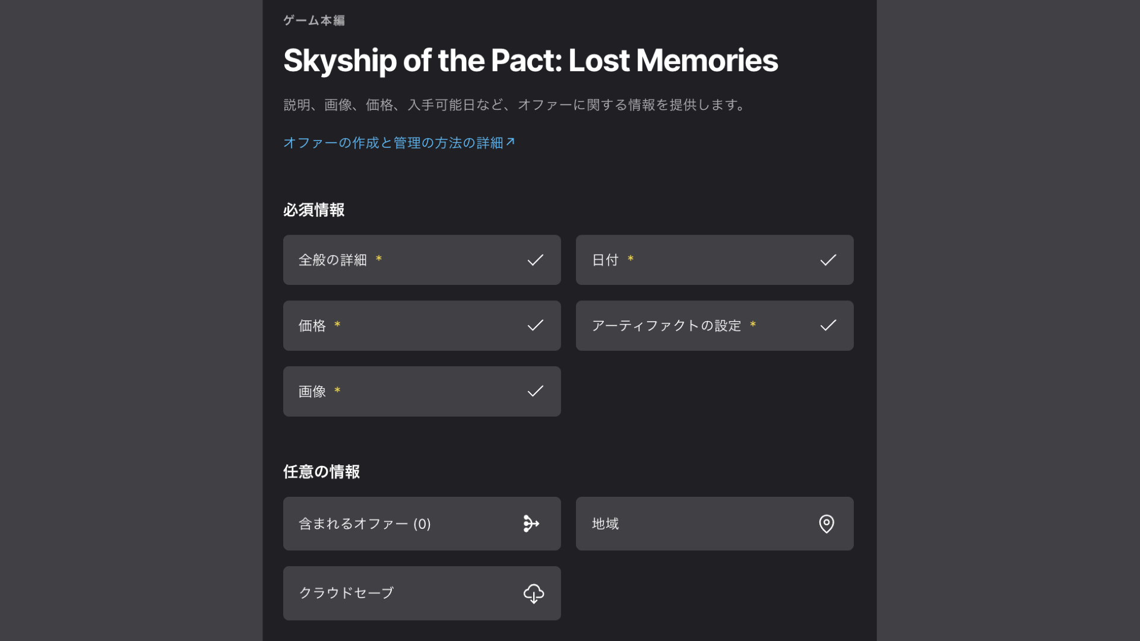
Task: Open the 地域 settings card
Action: (605, 524)
